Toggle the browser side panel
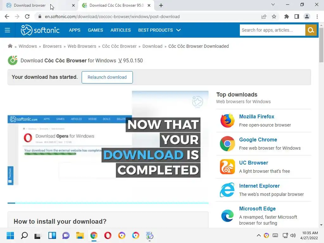This screenshot has height=243, width=324. 297,16
